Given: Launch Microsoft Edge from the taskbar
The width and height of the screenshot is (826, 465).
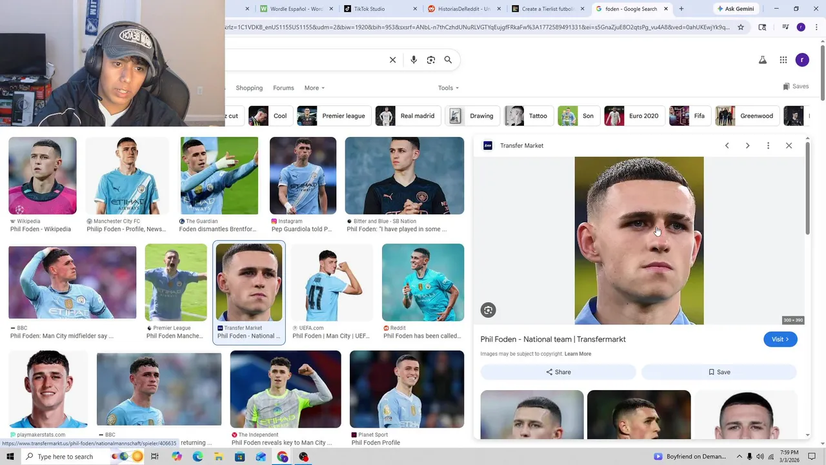Looking at the screenshot, I should click(197, 457).
